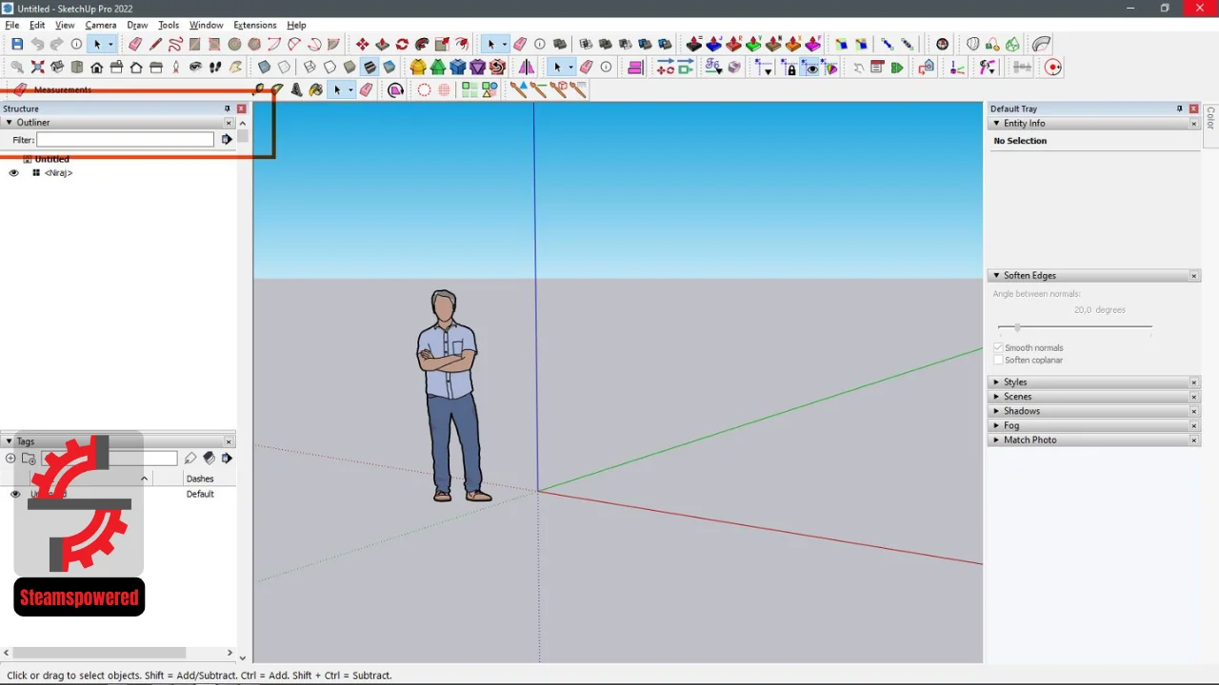Click the Fredo6 F6 toolbar icon
Screen dimensions: 1219x685
tap(712, 67)
